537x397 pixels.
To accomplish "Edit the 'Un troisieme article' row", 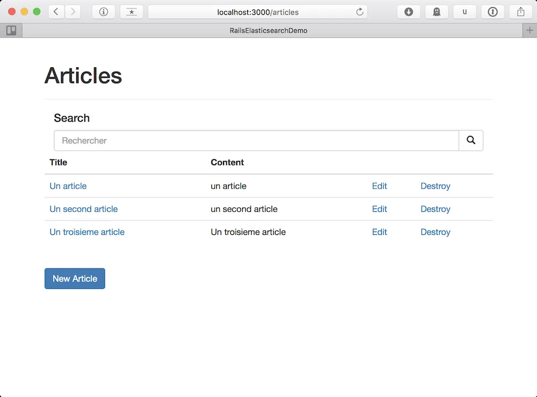I will 380,232.
